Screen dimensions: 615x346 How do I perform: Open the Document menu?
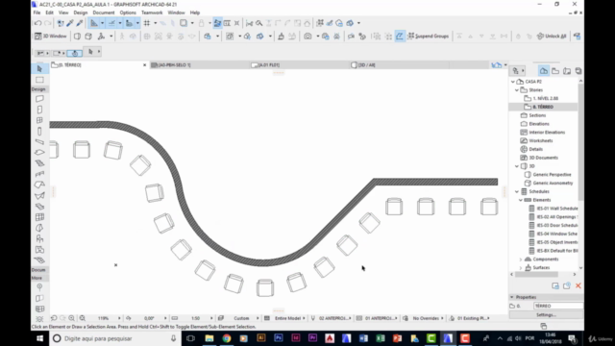[104, 12]
